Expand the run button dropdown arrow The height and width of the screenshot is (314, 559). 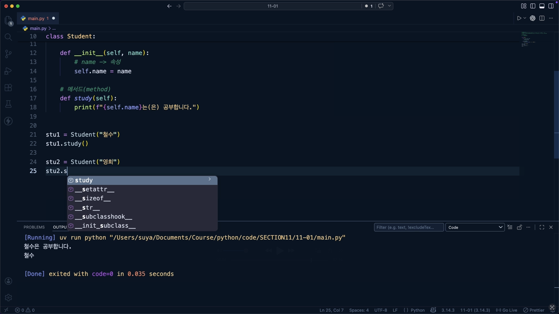[x=525, y=18]
